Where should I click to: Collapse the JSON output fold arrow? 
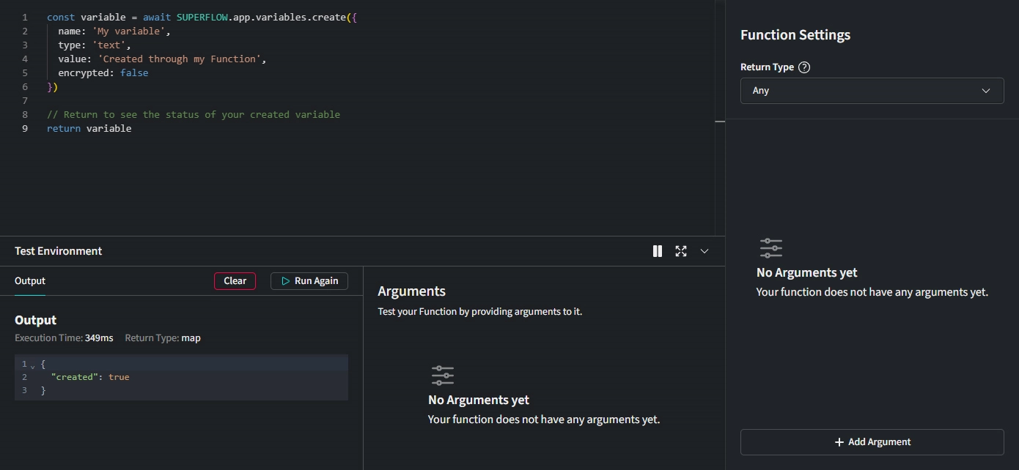click(x=33, y=365)
